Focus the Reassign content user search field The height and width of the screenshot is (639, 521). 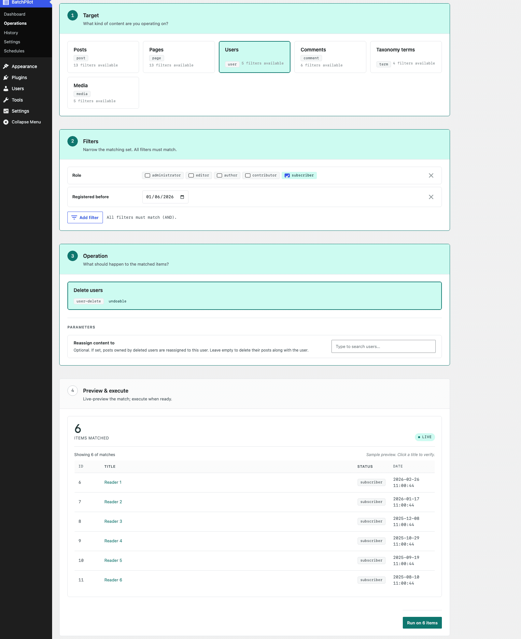(384, 346)
